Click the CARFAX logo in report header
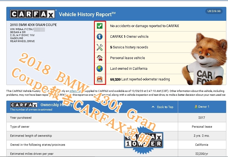Viewport: 228px width, 157px height. tap(32, 14)
